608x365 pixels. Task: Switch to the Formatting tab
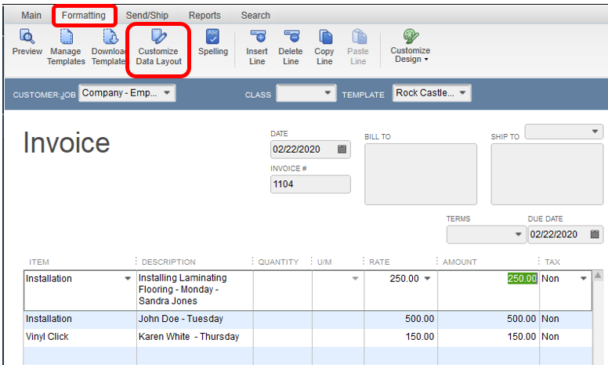tap(83, 16)
